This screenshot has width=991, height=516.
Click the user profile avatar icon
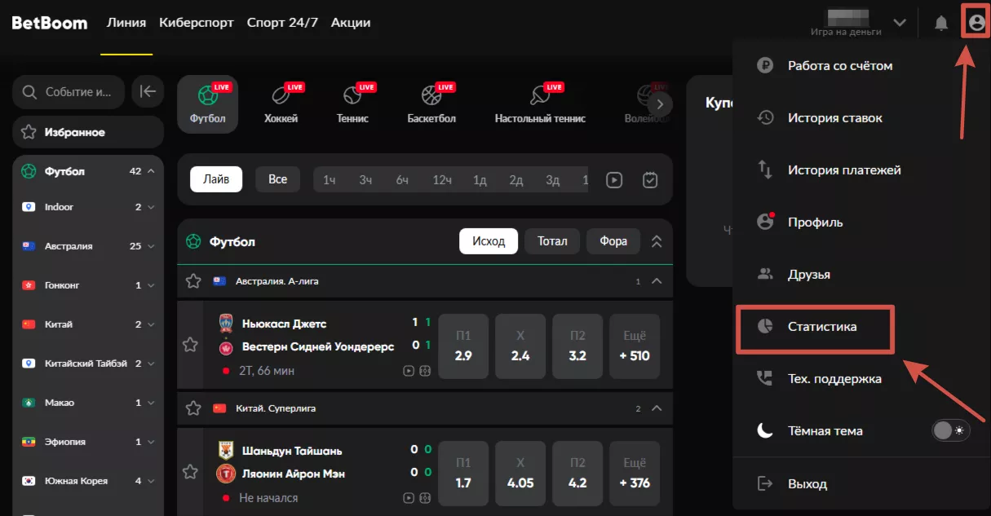tap(976, 23)
